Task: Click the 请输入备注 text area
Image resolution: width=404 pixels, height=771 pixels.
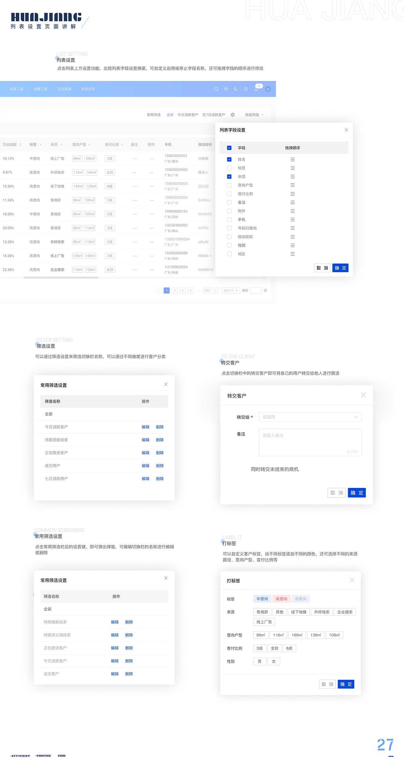Action: [x=310, y=442]
